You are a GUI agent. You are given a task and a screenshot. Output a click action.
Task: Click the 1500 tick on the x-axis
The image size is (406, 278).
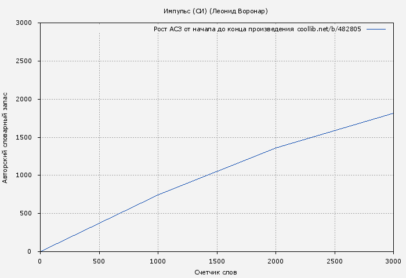(x=217, y=261)
